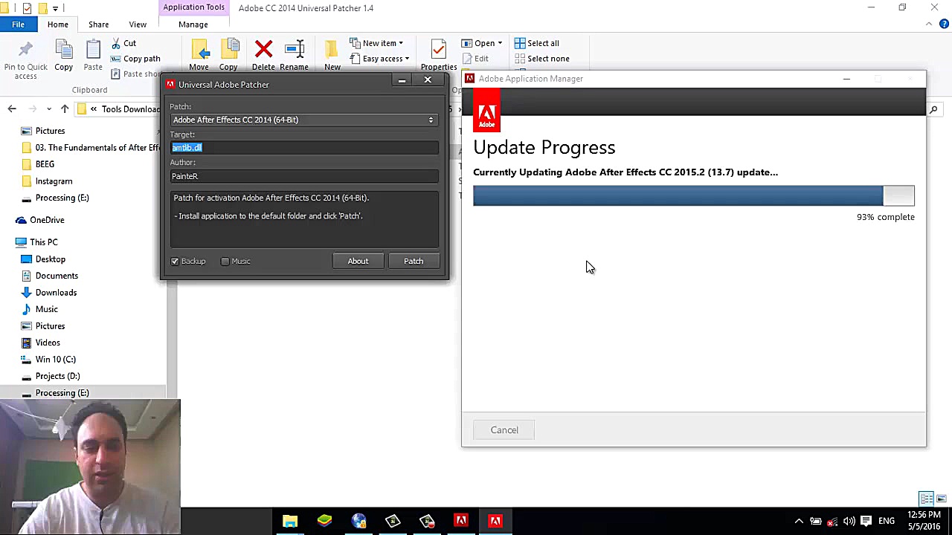
Task: Open the Patch selection dropdown
Action: pos(304,120)
